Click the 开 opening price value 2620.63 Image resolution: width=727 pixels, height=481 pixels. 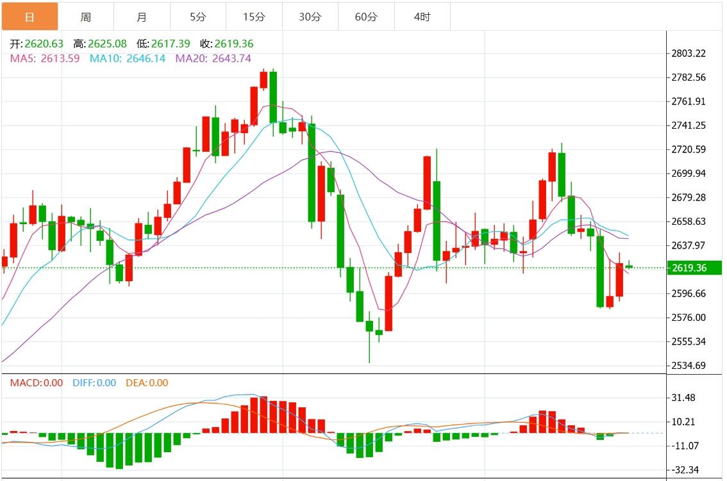coord(44,44)
